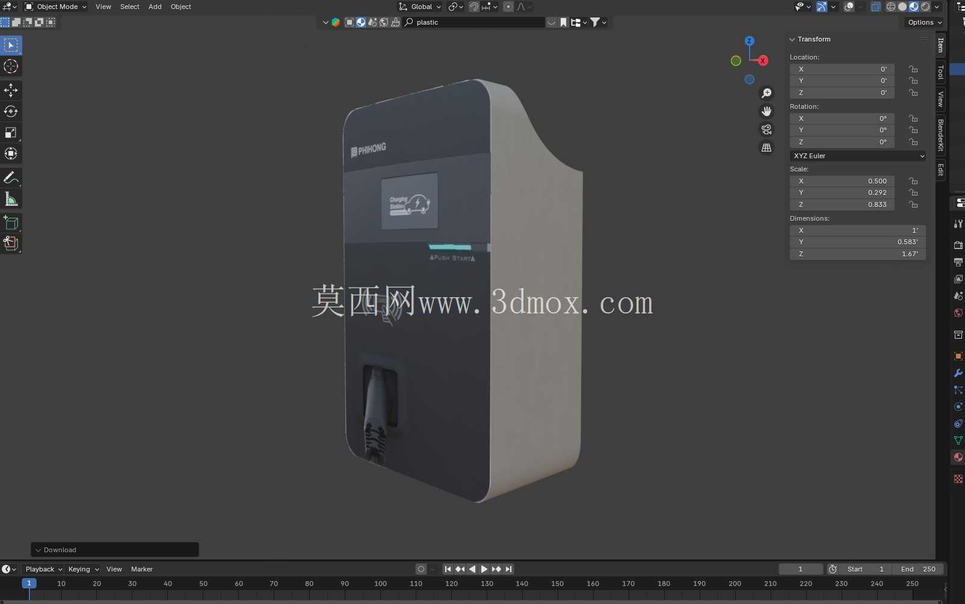Play the animation in reverse

[472, 569]
